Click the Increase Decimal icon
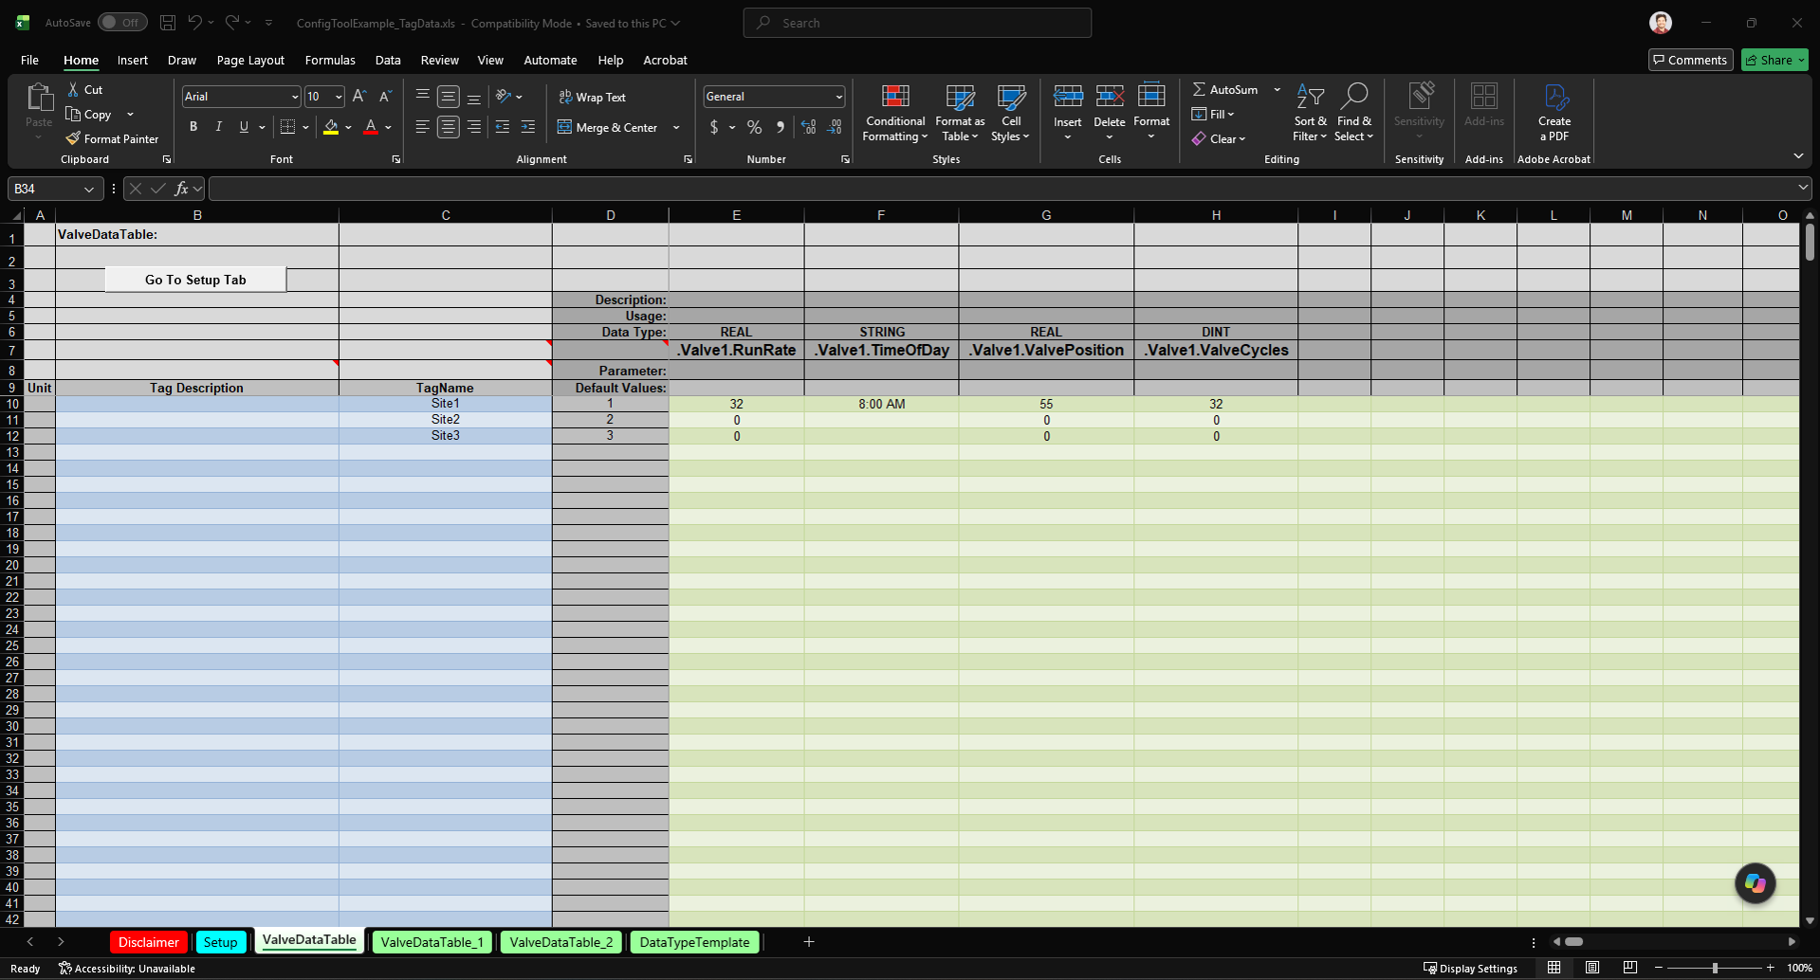The height and width of the screenshot is (980, 1820). click(x=808, y=127)
